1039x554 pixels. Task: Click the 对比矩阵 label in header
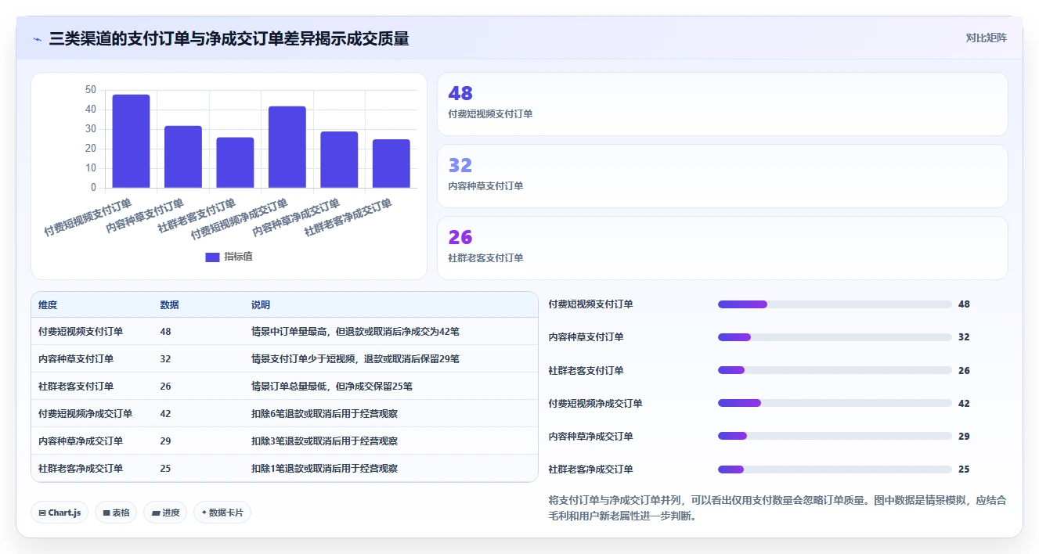(986, 38)
